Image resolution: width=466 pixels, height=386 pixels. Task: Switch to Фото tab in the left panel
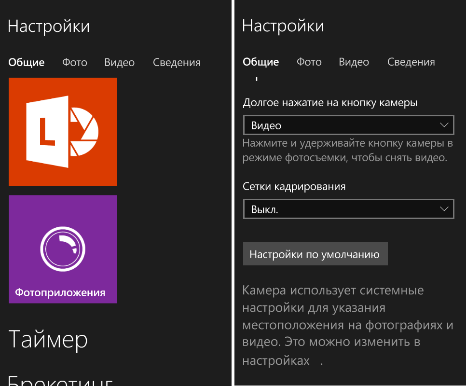(75, 63)
